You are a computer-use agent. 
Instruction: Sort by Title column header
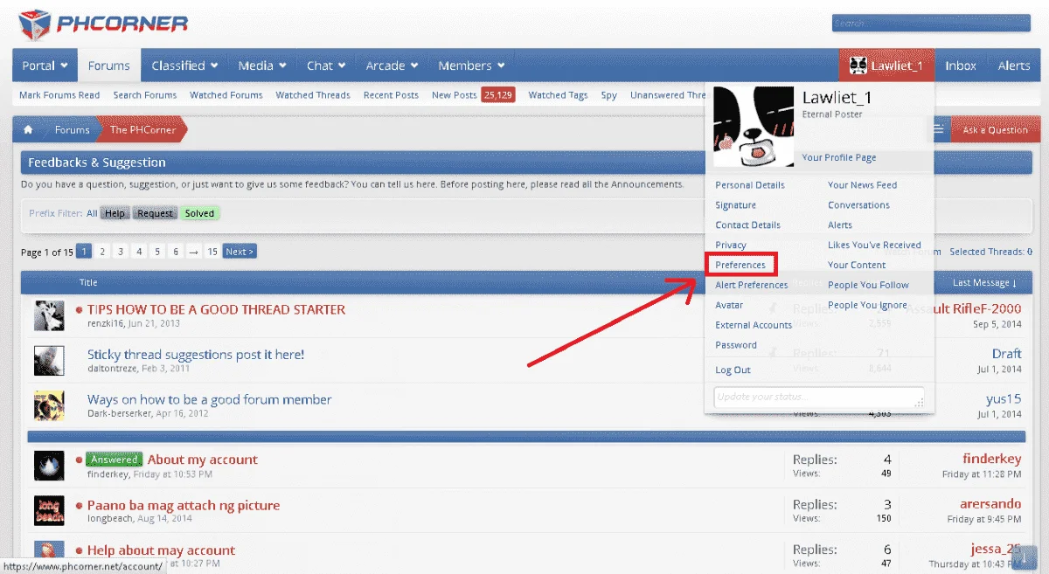[x=88, y=282]
